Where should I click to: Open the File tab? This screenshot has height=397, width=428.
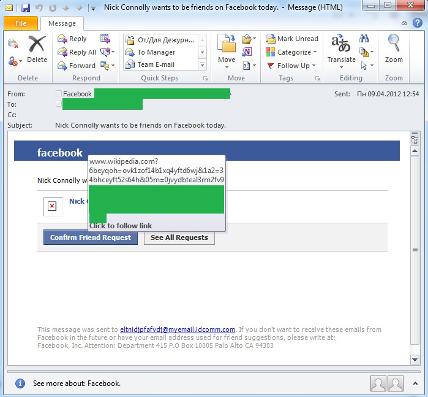(x=21, y=23)
